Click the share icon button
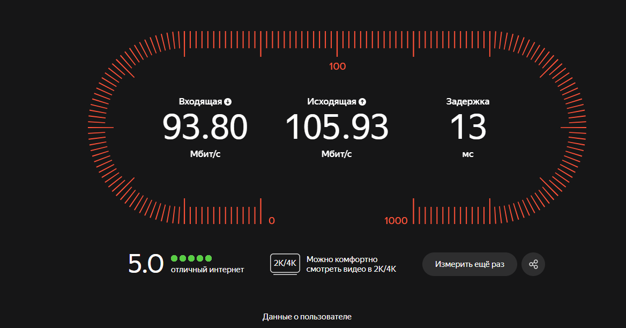This screenshot has height=328, width=626. coord(533,264)
